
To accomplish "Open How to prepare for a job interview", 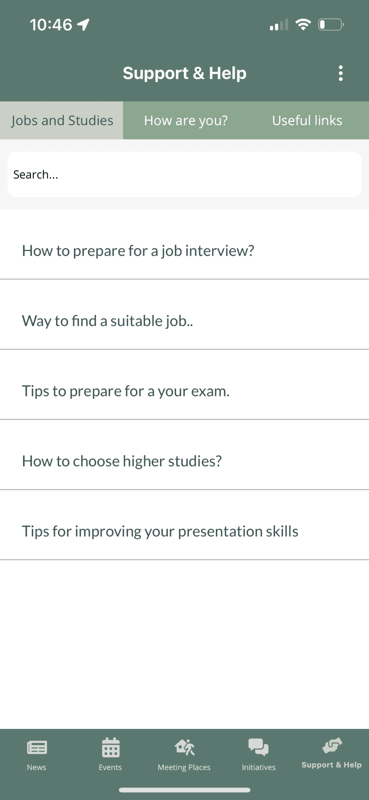I will pyautogui.click(x=184, y=250).
